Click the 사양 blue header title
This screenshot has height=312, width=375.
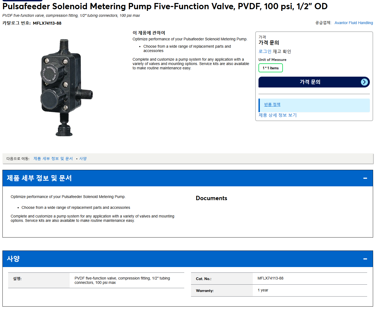(13, 259)
